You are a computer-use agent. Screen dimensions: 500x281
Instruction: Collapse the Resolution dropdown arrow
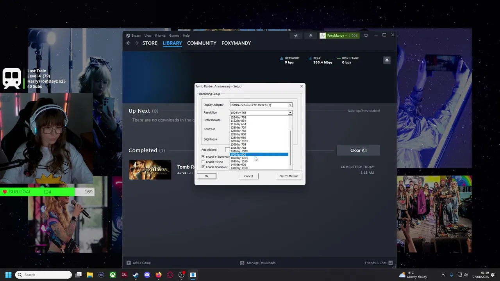click(x=290, y=112)
